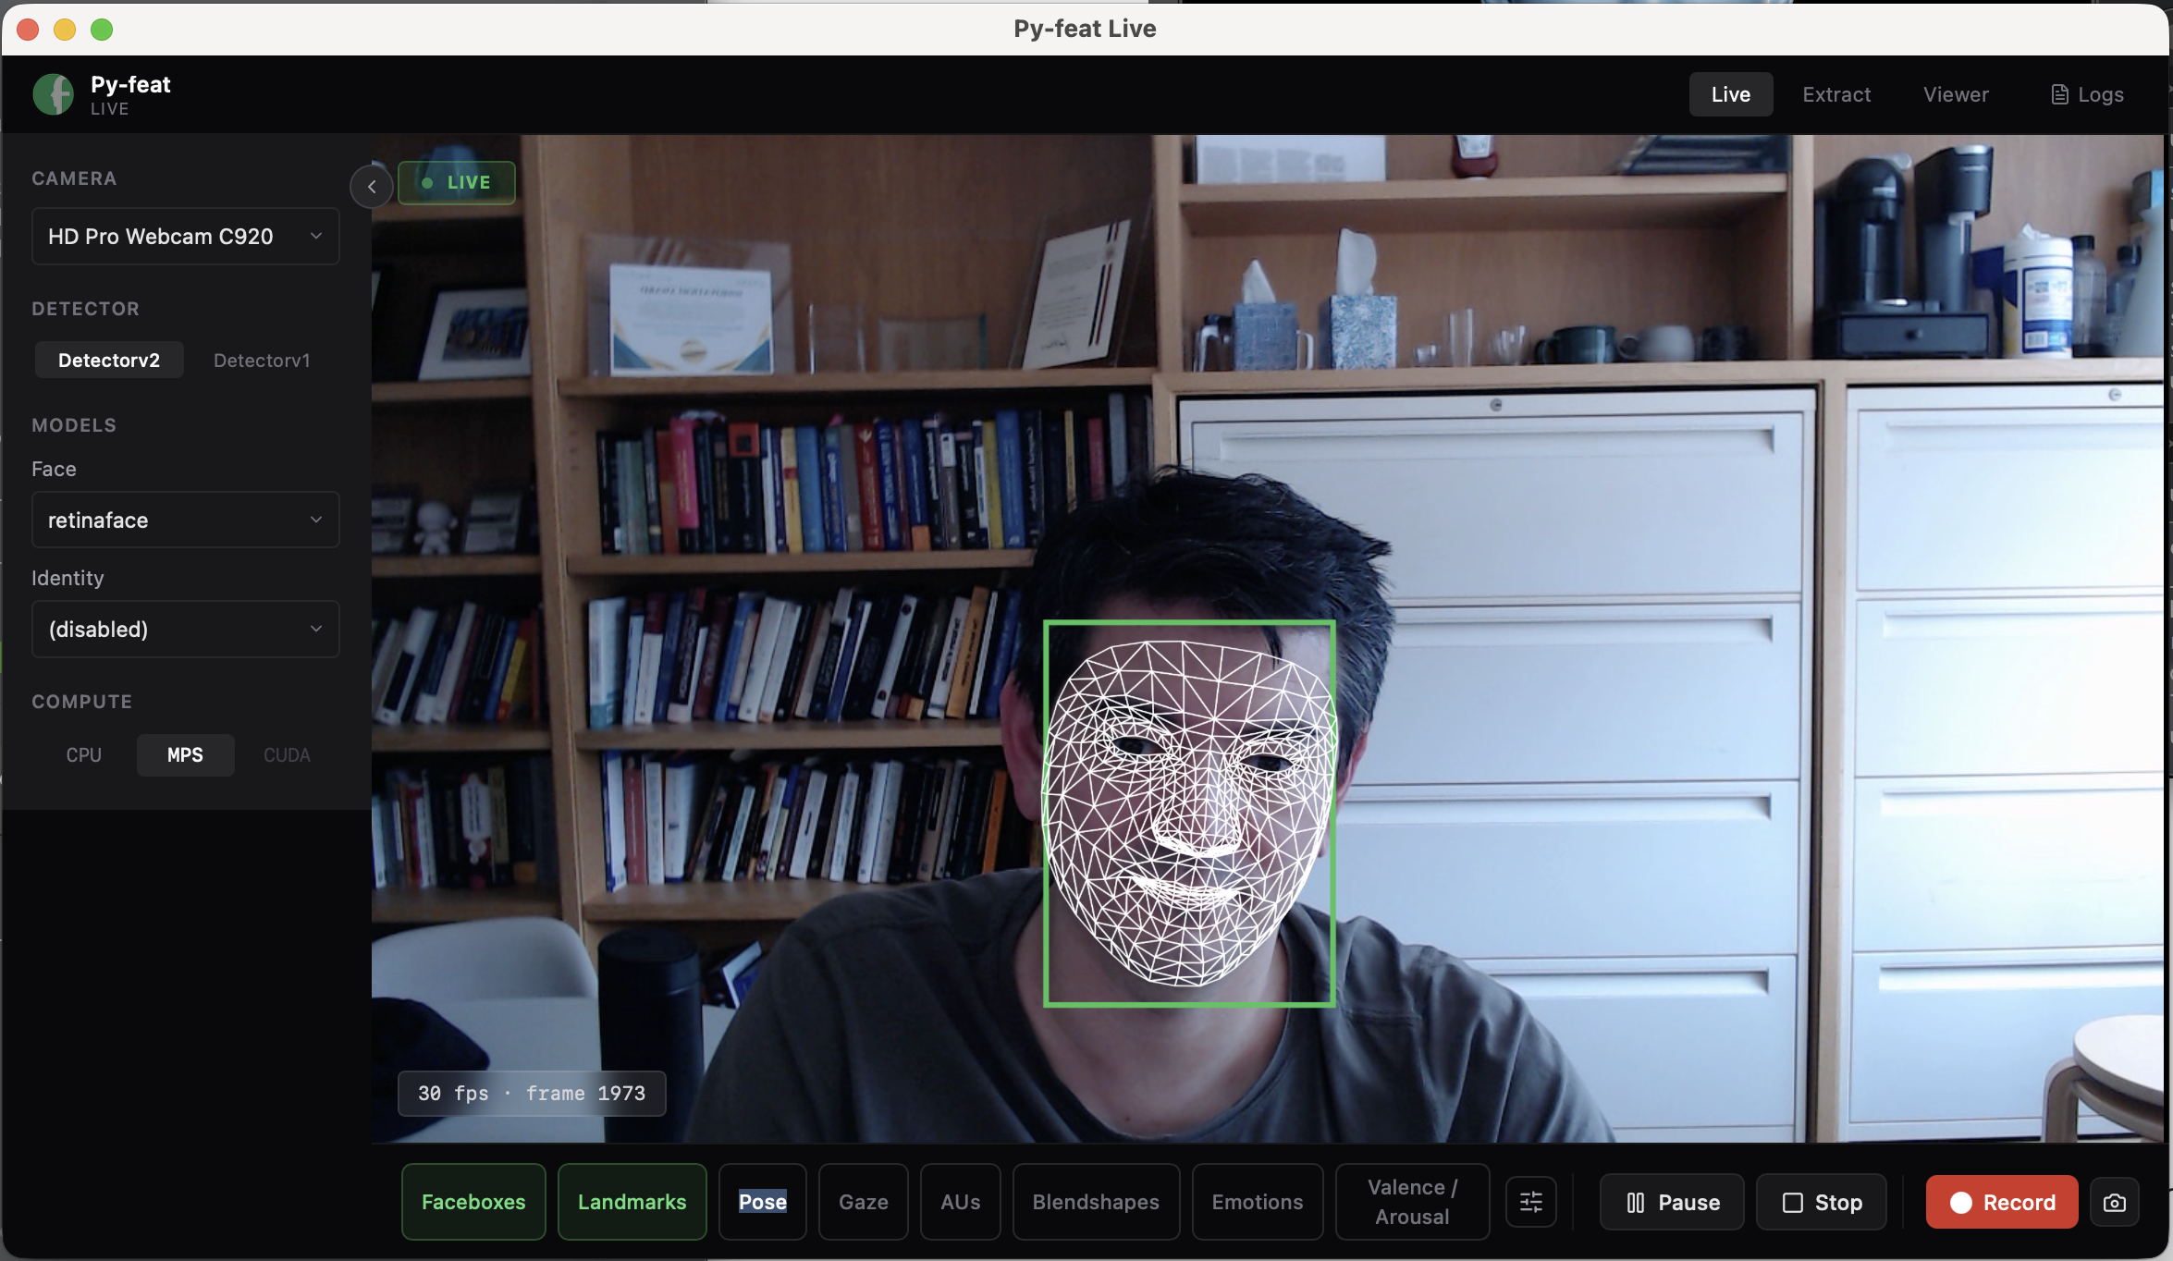
Task: Enable the AUs overlay
Action: (x=961, y=1202)
